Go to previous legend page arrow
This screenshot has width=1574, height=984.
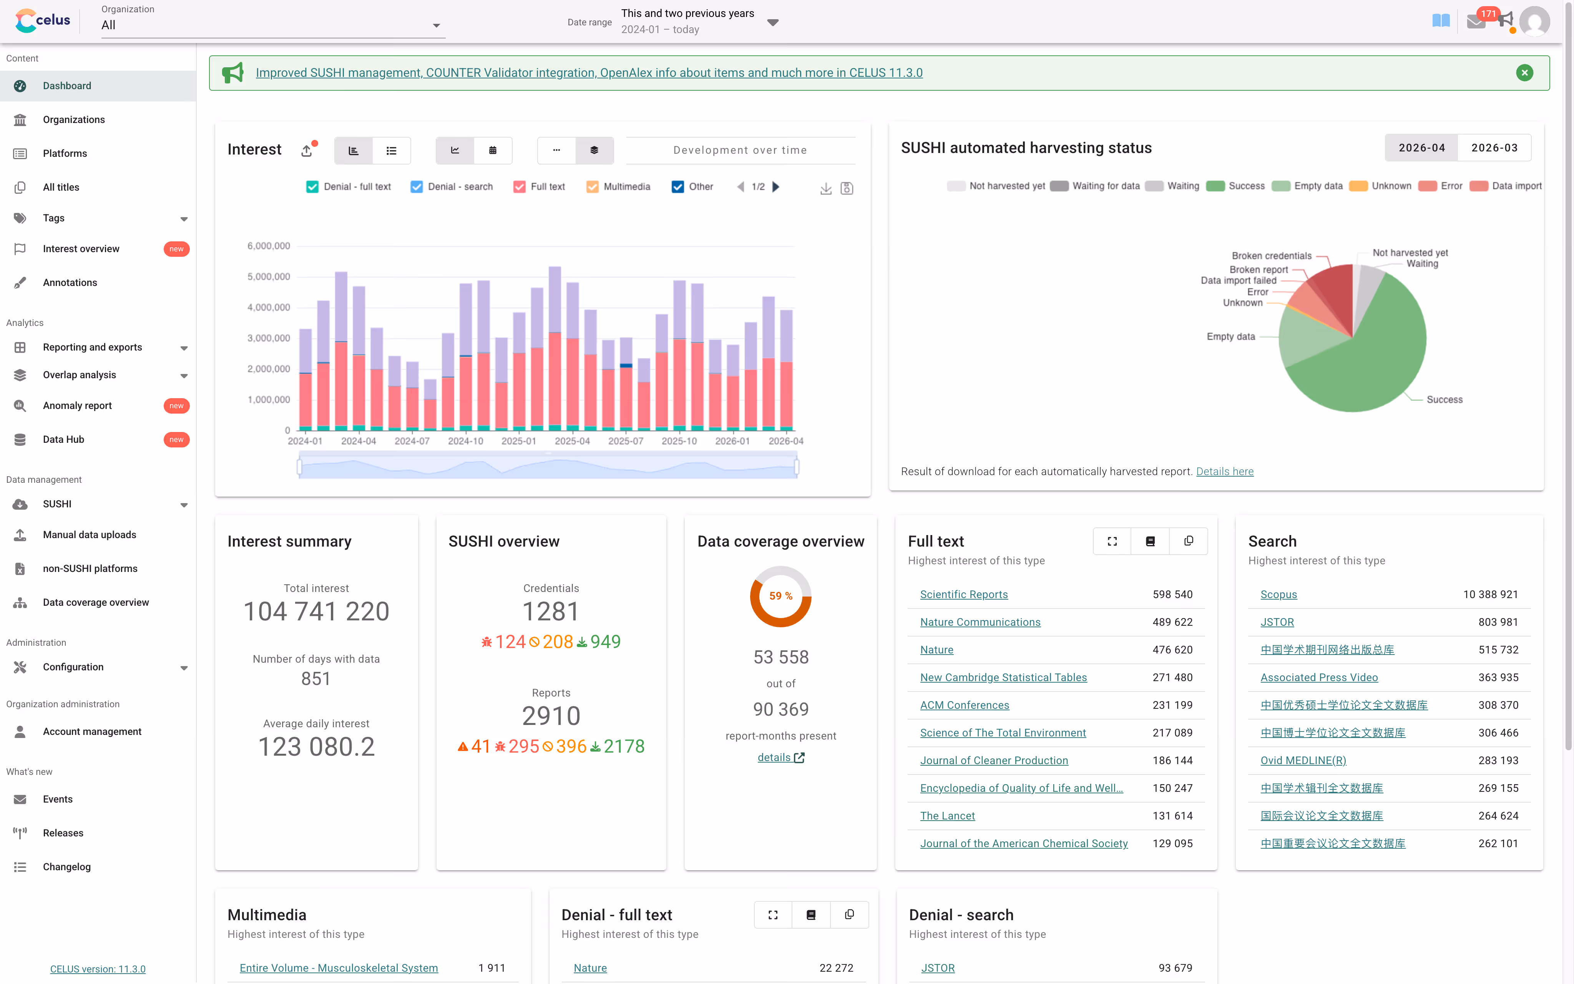(x=740, y=187)
